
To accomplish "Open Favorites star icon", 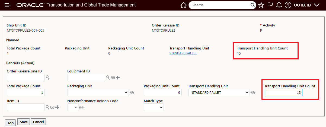I will tap(261, 5).
